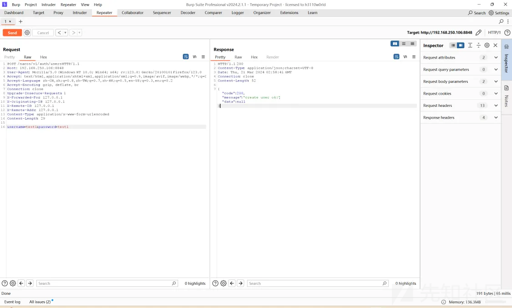
Task: Select combined tabbed request/response layout
Action: pos(412,44)
